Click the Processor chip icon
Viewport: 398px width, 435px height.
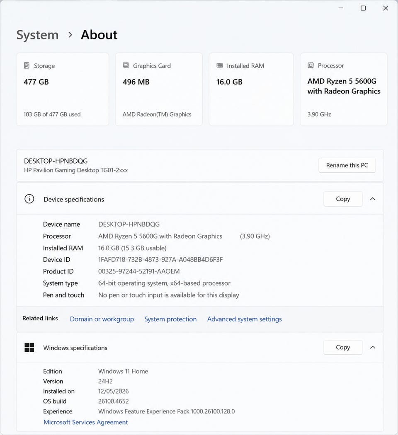pyautogui.click(x=311, y=65)
